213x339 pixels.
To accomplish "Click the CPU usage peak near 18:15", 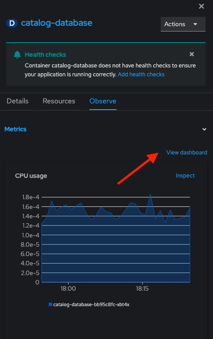I will [x=151, y=194].
